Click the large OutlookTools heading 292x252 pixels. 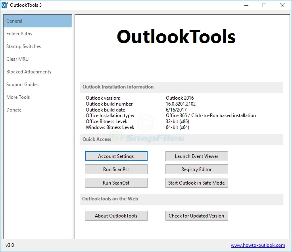tap(176, 37)
